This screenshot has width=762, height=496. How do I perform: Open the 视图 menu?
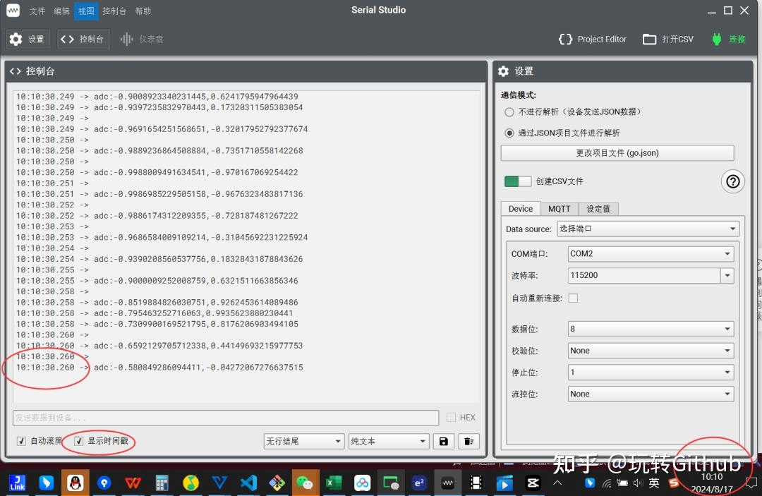pyautogui.click(x=85, y=11)
